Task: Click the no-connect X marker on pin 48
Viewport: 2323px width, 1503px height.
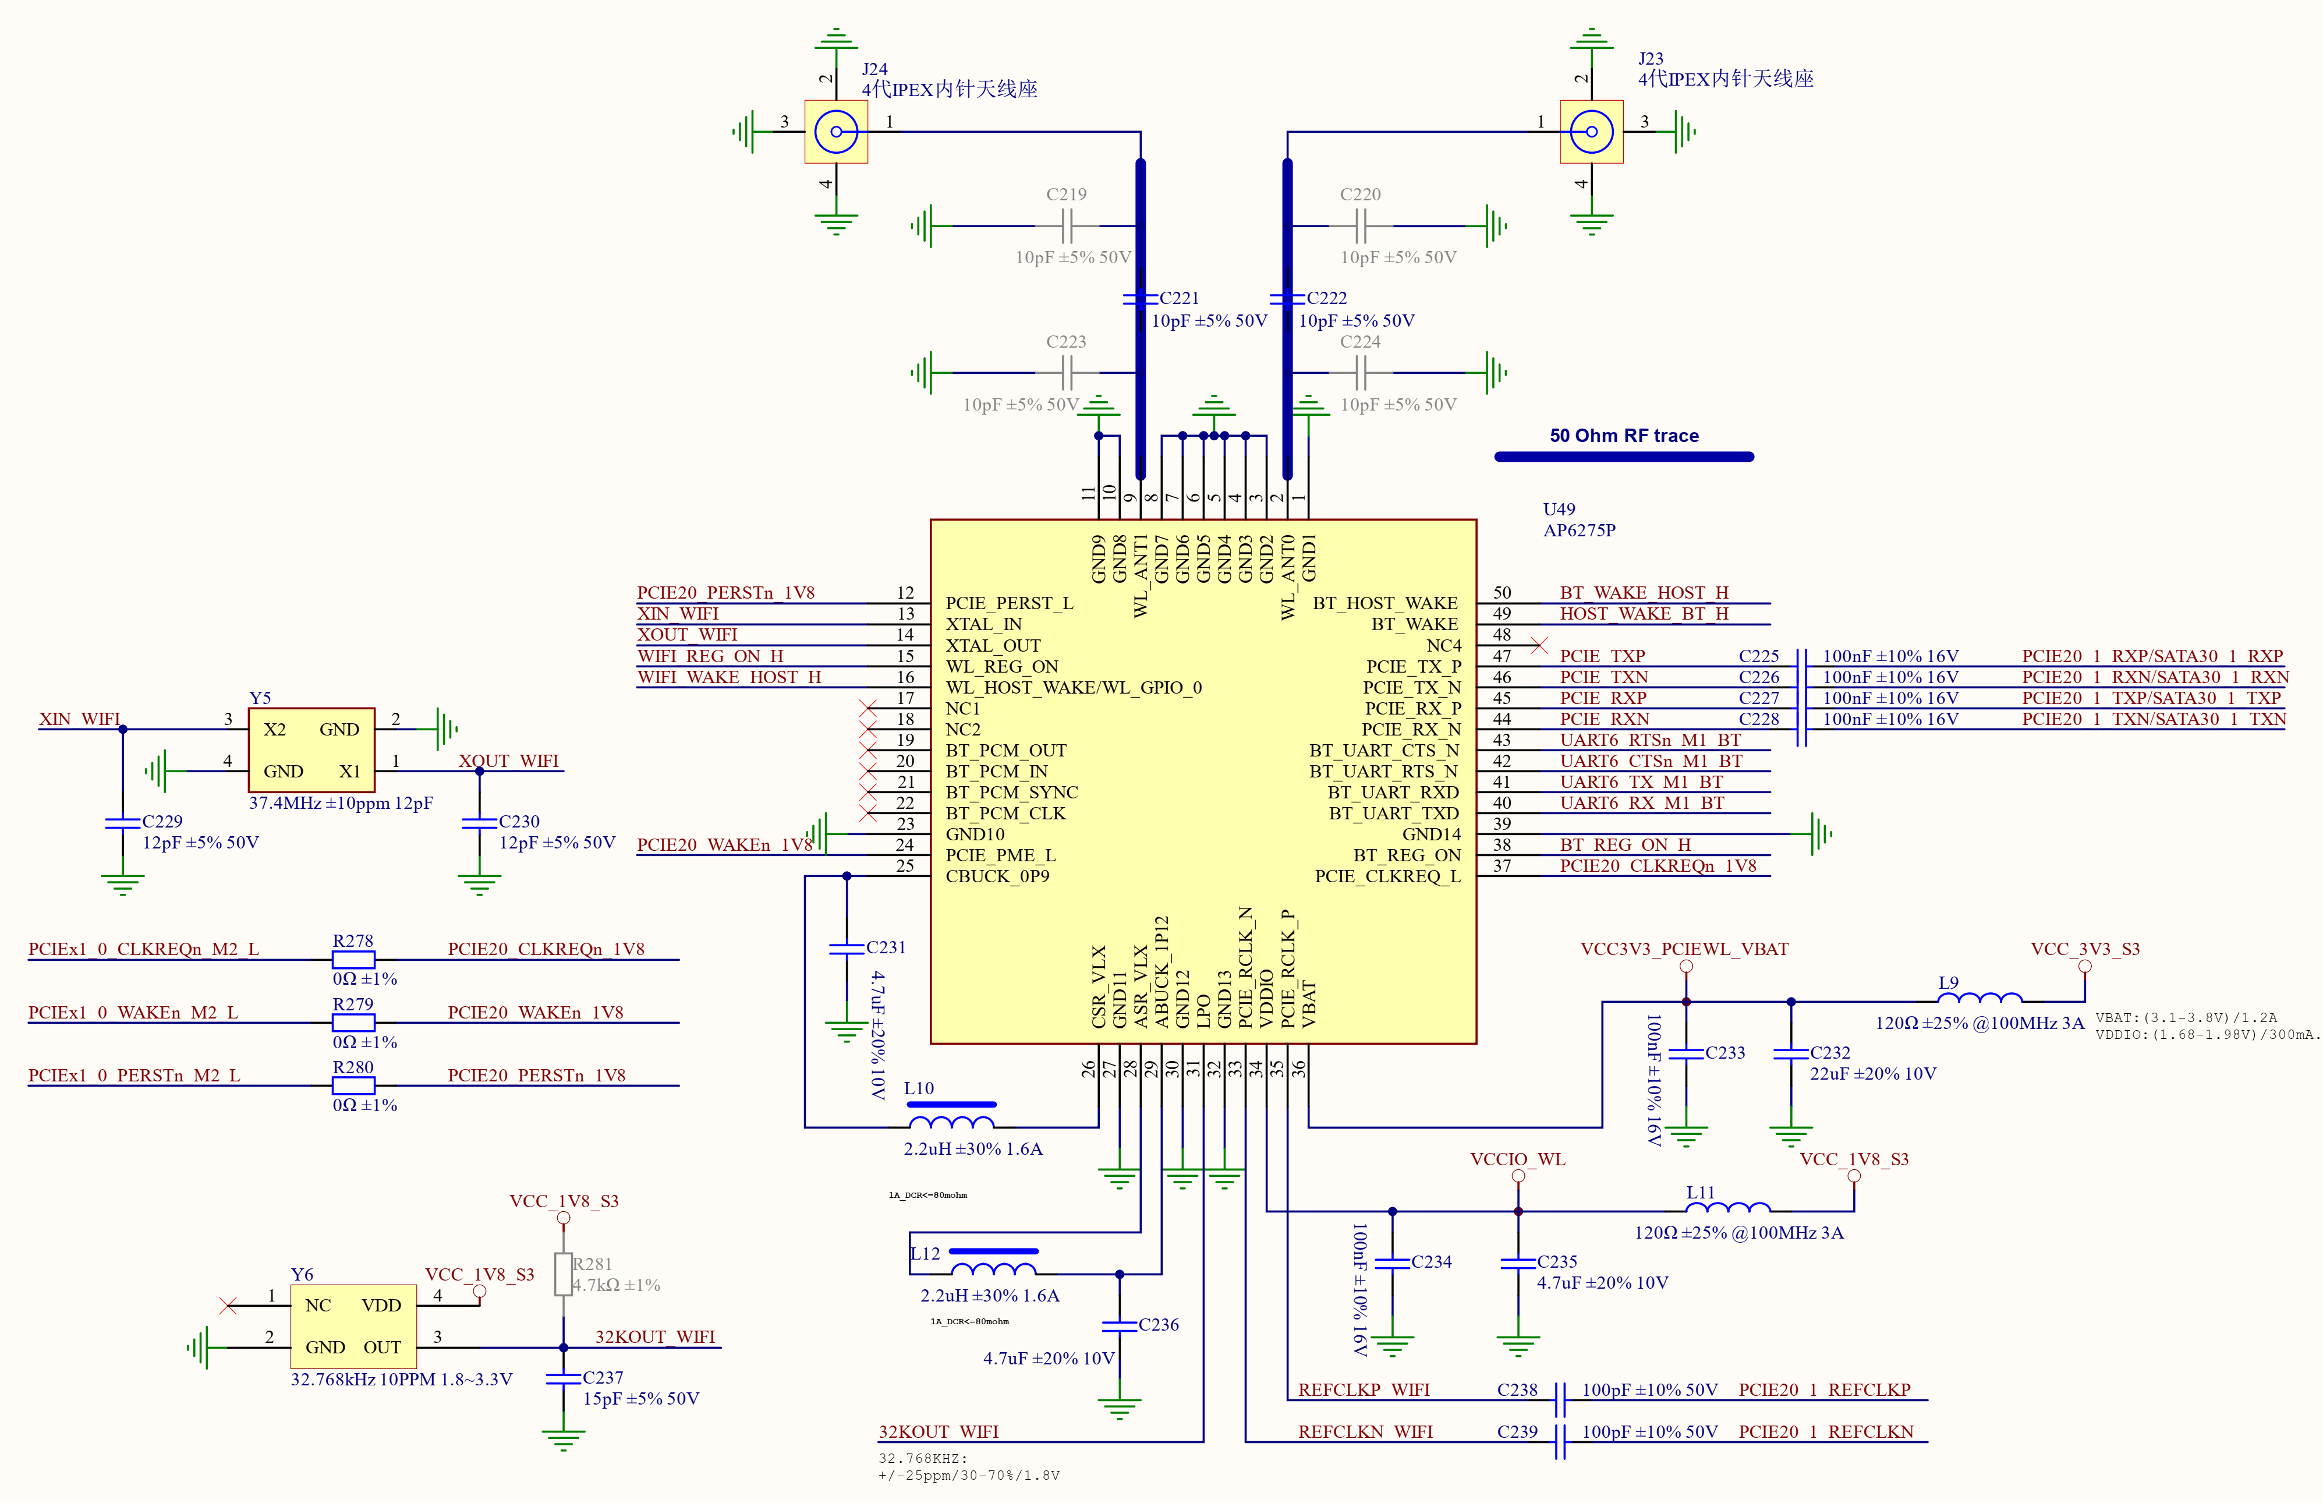Action: point(1539,645)
